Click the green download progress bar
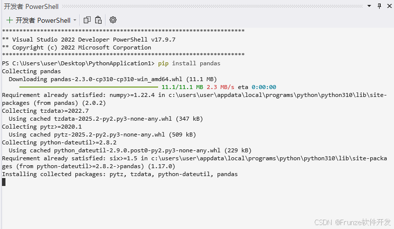Screen dimensions: 394x229 point(89,87)
